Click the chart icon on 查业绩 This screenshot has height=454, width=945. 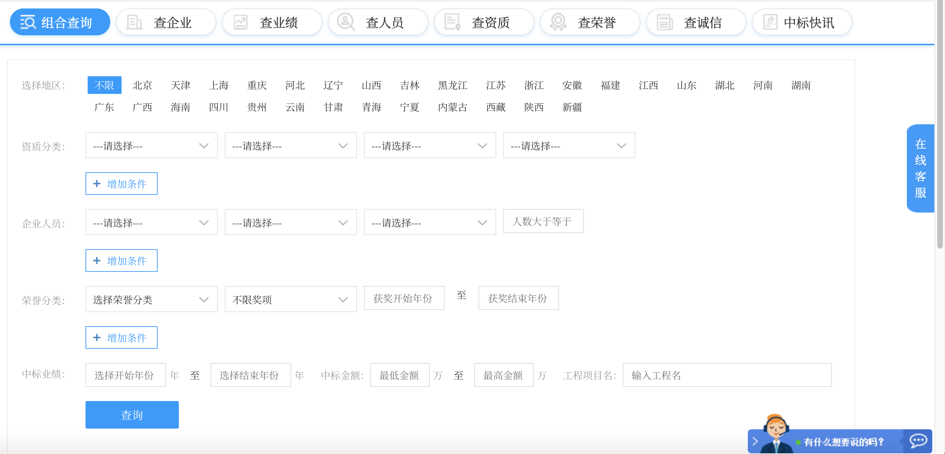click(x=240, y=22)
